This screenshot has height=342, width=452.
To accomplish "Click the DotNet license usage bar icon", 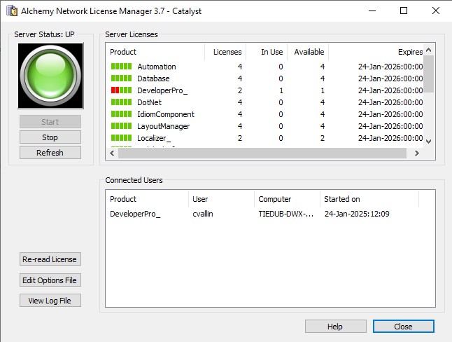I will pyautogui.click(x=121, y=102).
